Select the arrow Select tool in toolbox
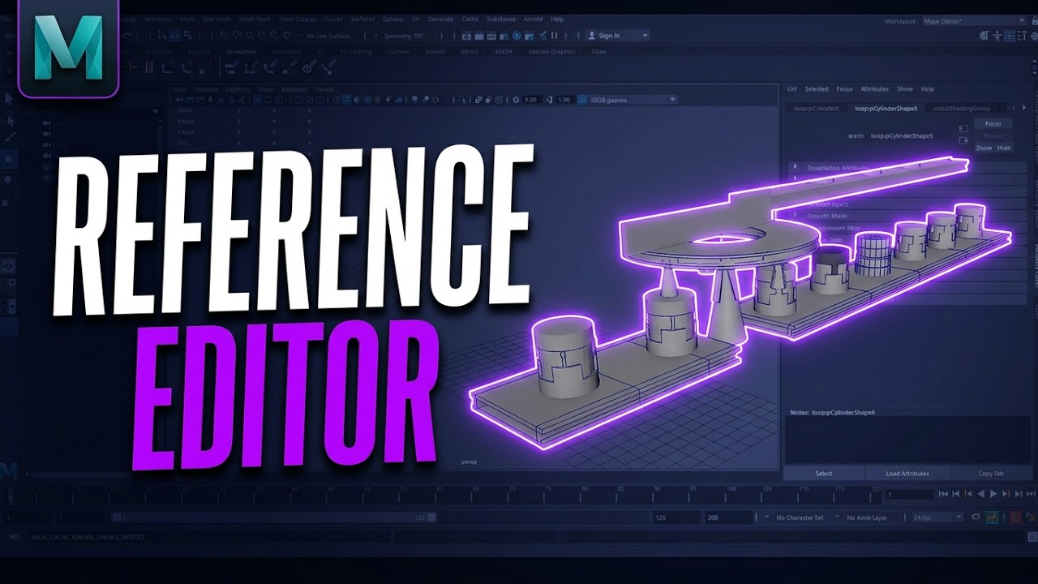1038x584 pixels. click(x=8, y=98)
